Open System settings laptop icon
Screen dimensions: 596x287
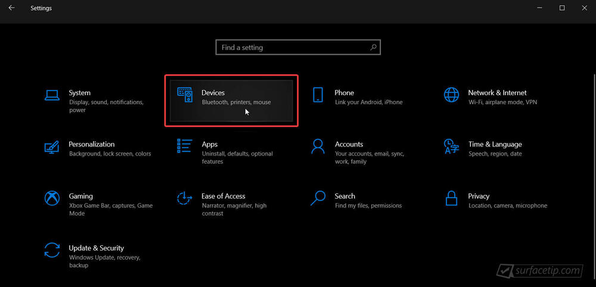coord(52,95)
